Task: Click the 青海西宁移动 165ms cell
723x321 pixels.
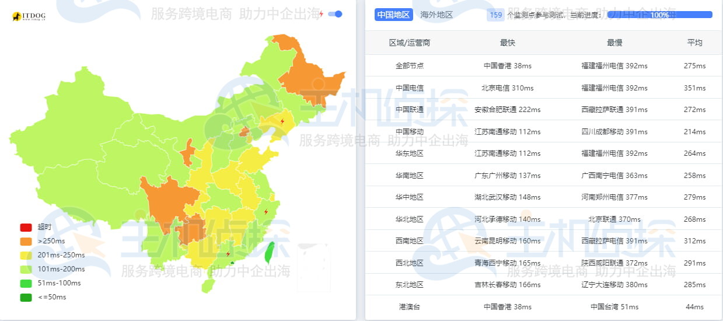Action: (508, 263)
